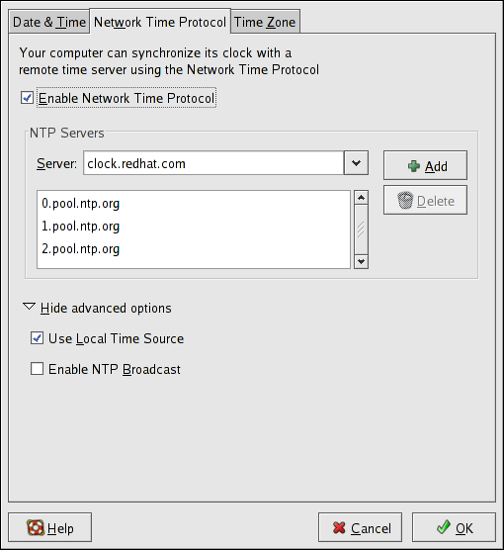Click the server list scroll down arrow
Image resolution: width=504 pixels, height=550 pixels.
point(361,262)
